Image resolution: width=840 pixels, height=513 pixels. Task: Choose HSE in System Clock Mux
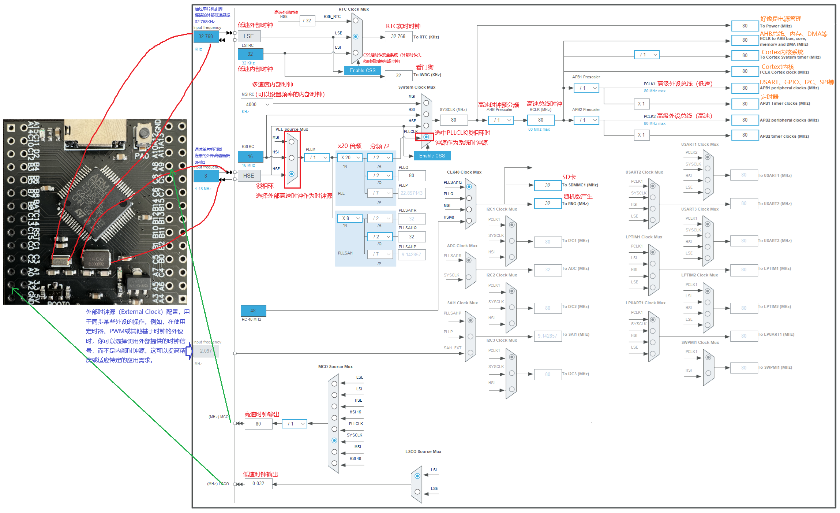(426, 126)
